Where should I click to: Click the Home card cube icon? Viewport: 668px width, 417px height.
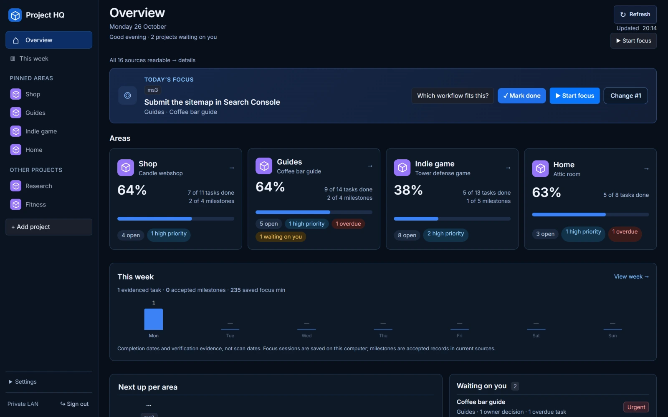(540, 168)
